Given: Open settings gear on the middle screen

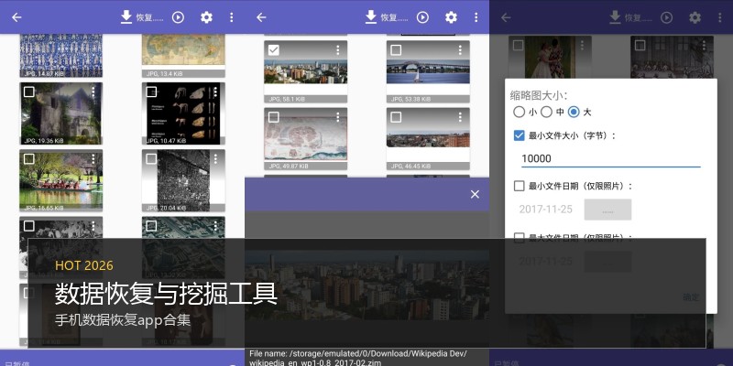Looking at the screenshot, I should point(451,17).
